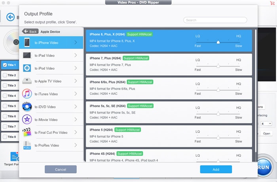The image size is (277, 182).
Task: Select the to Apple TV Video category
Action: click(x=51, y=81)
